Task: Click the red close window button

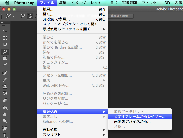Action: [x=4, y=9]
